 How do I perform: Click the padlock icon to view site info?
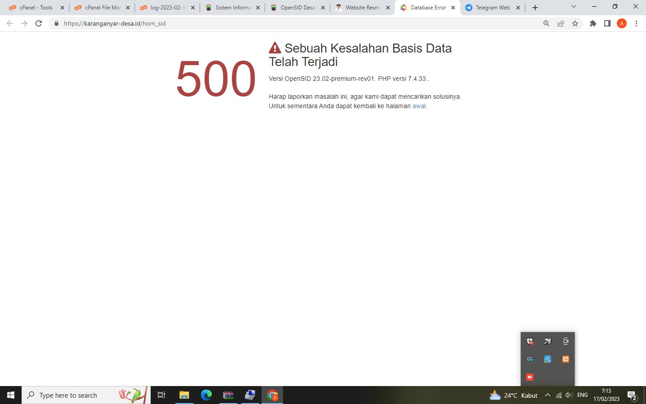[57, 23]
